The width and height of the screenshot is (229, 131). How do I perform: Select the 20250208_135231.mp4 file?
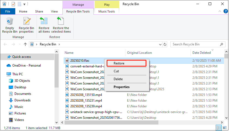86,101
